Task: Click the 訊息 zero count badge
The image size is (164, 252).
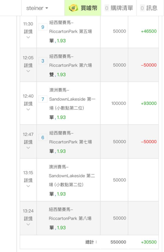Action: (142, 8)
